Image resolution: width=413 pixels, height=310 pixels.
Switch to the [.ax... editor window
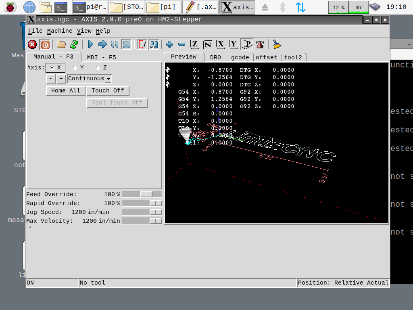point(200,7)
